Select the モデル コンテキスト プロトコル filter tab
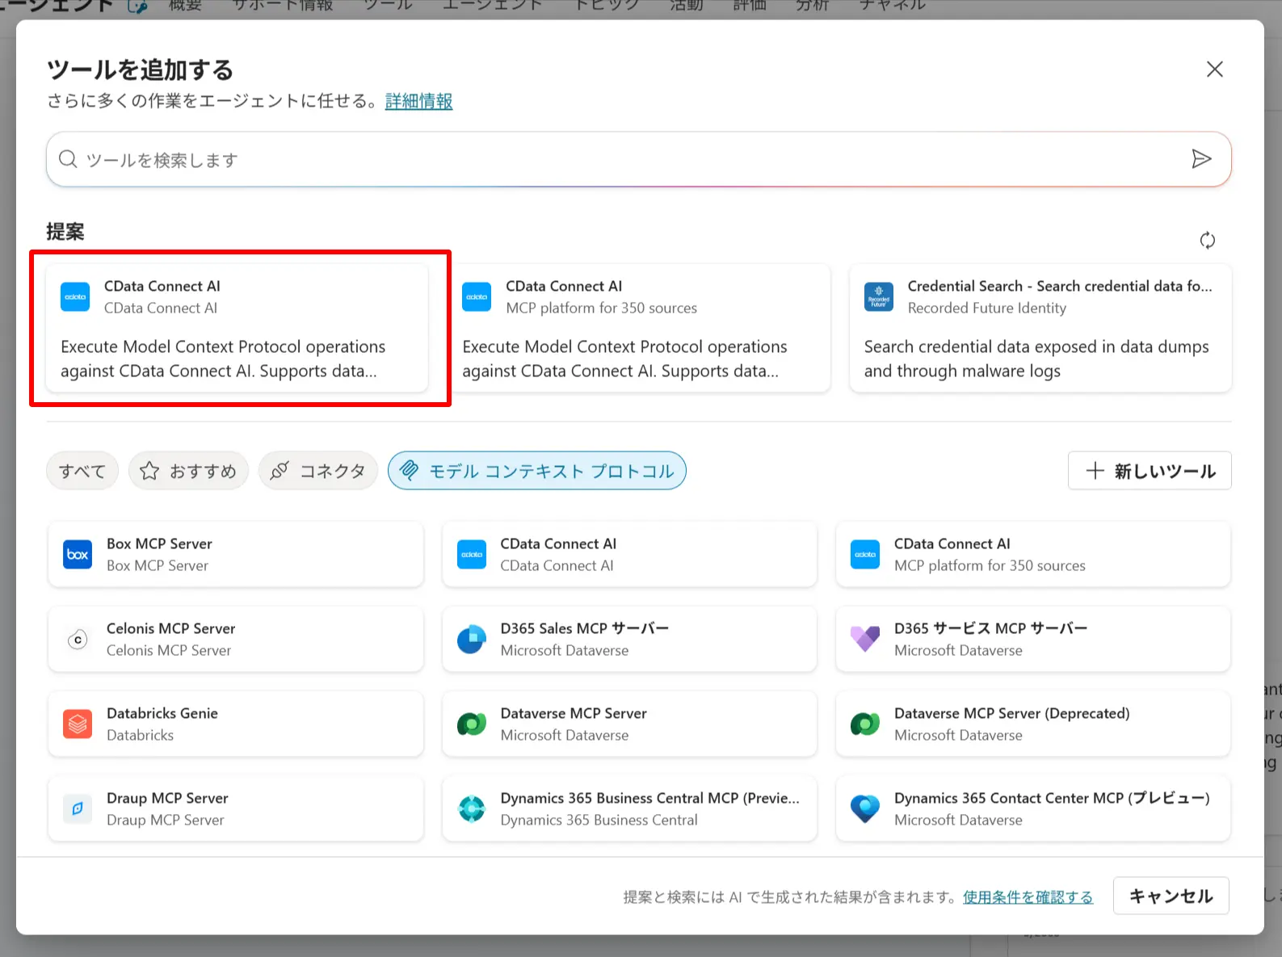This screenshot has height=957, width=1282. 537,471
